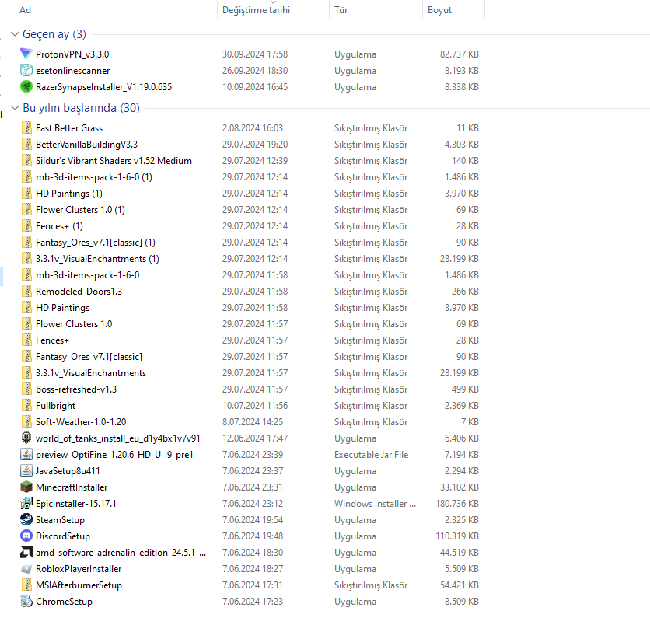
Task: Click the size value 33.102 KB
Action: coord(460,487)
